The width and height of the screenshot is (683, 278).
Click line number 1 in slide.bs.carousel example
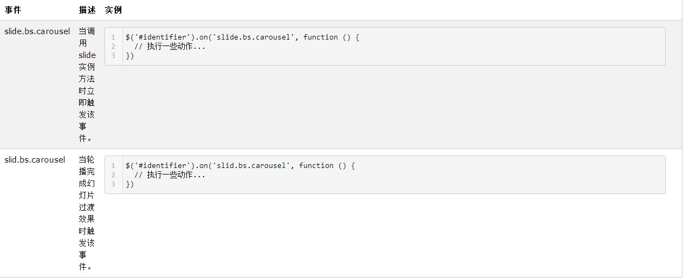pos(113,37)
